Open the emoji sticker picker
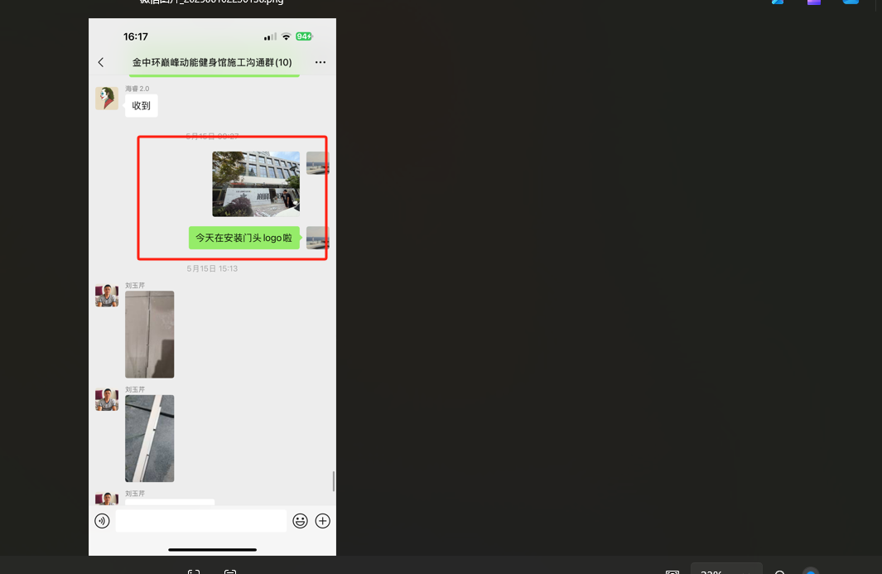 (x=300, y=521)
